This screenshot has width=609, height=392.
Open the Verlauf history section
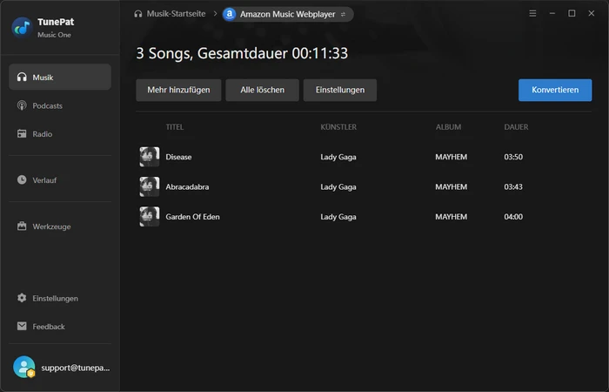[60, 179]
